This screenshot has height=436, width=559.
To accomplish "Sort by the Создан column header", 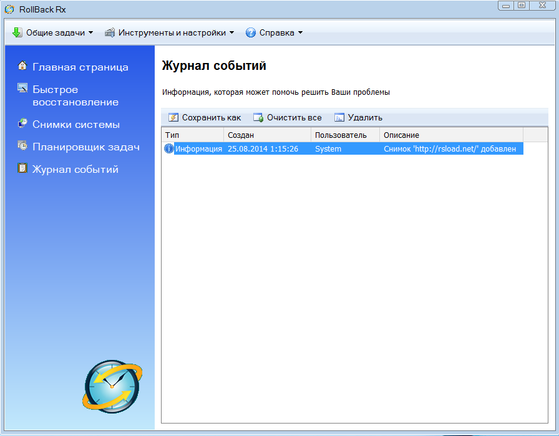I will [x=268, y=135].
